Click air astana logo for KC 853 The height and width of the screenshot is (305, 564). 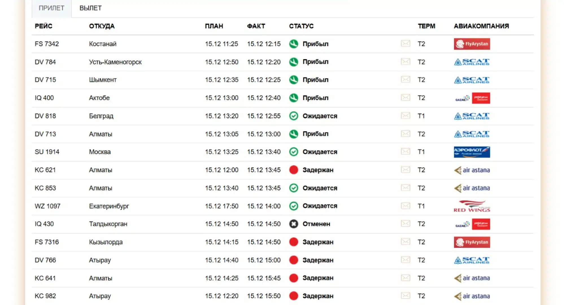(x=472, y=188)
